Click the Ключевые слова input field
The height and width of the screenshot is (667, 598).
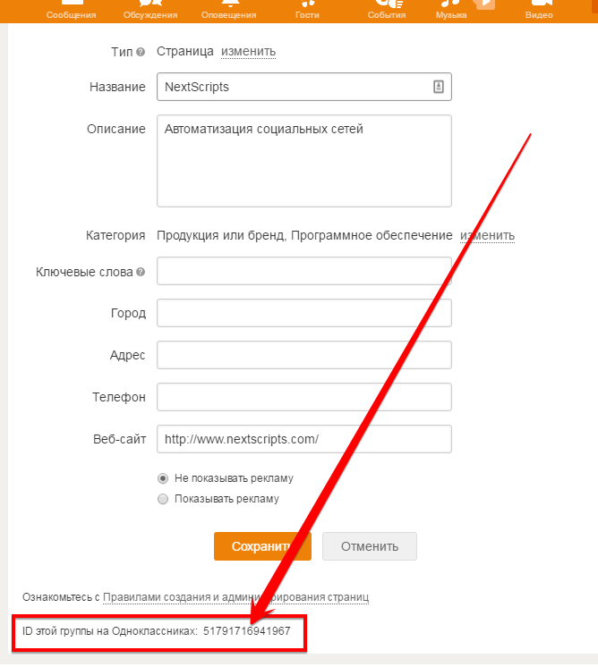[x=304, y=271]
